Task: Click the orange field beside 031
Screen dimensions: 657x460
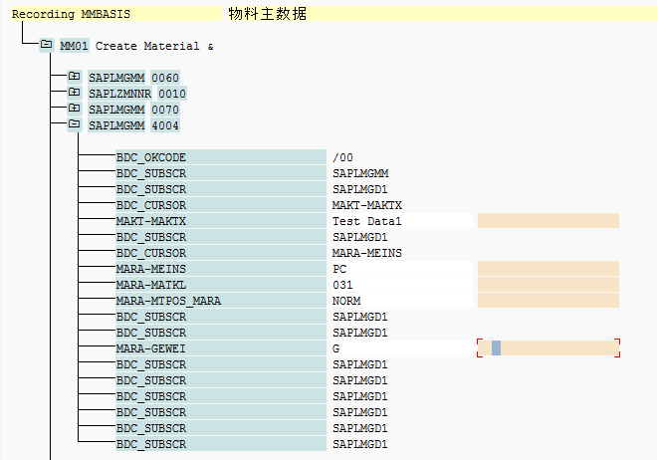Action: [548, 285]
